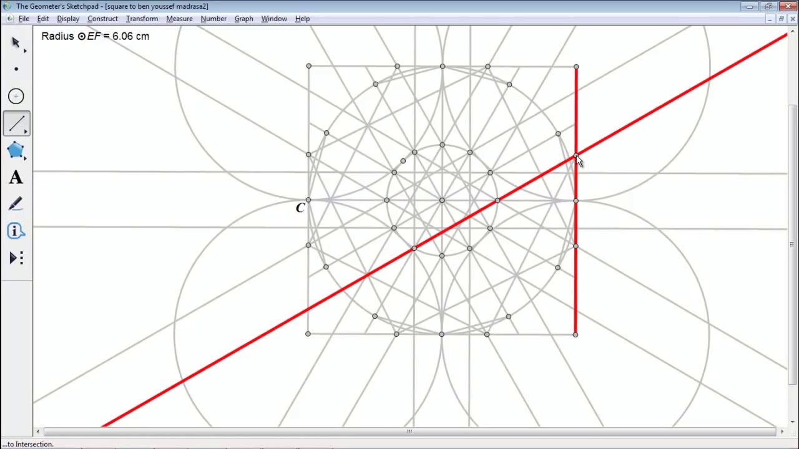The width and height of the screenshot is (799, 449).
Task: Select the Polygon tool
Action: (x=16, y=150)
